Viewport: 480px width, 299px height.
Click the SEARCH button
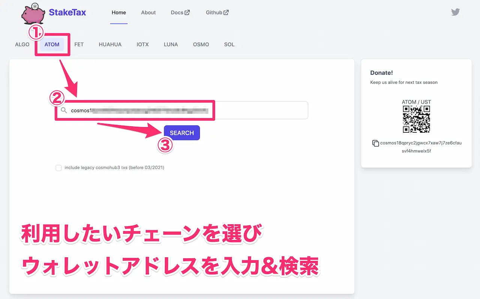182,133
